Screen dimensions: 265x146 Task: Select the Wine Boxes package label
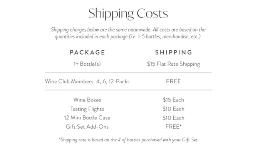pyautogui.click(x=87, y=100)
